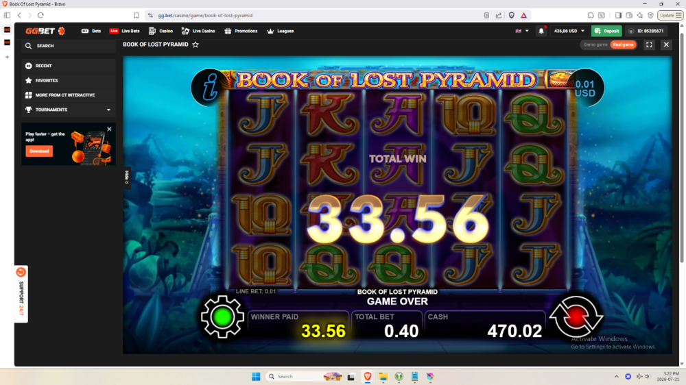Click the Brave Shields icon in address bar

[x=512, y=15]
